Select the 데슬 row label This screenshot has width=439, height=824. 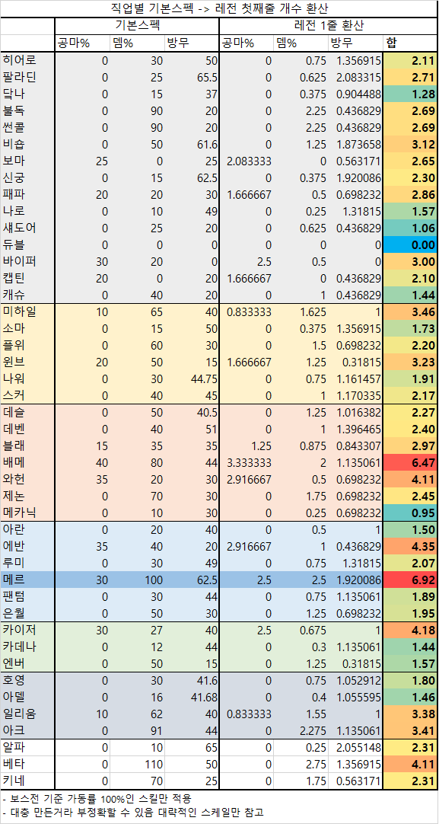pos(28,413)
